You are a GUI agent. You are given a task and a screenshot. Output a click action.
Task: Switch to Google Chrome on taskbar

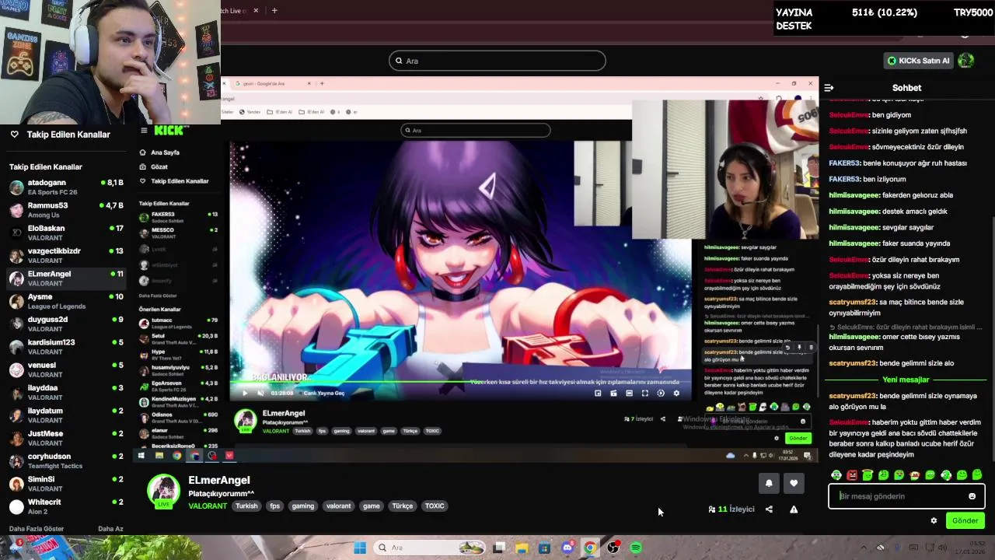(x=590, y=548)
